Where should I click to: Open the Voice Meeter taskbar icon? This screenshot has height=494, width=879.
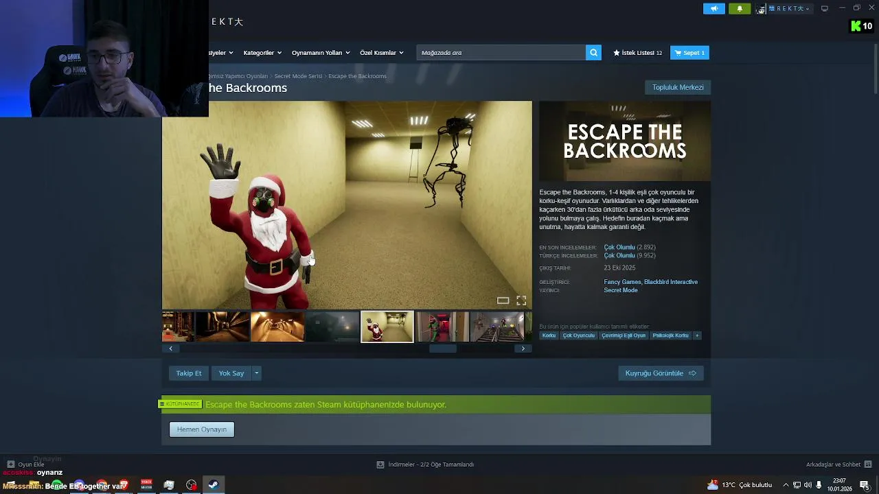[146, 485]
